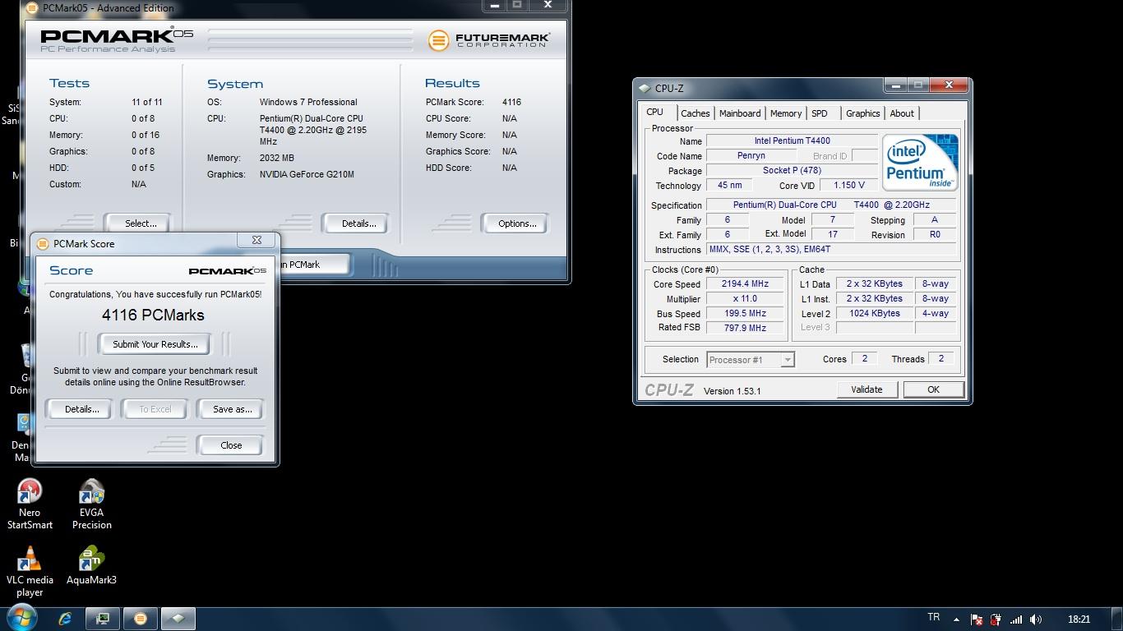This screenshot has height=631, width=1123.
Task: Click the TR input language indicator
Action: (x=933, y=618)
